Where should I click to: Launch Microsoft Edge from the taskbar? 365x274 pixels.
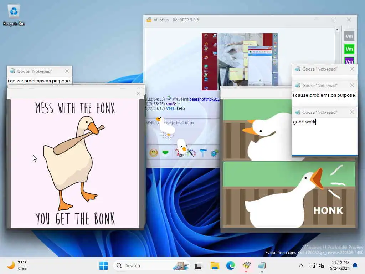231,265
